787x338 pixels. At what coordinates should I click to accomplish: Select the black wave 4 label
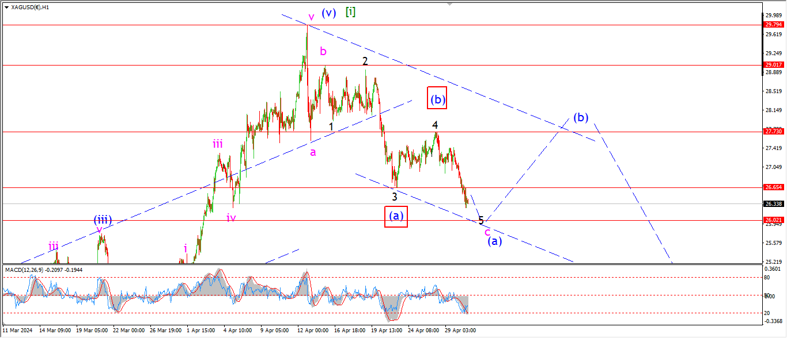pyautogui.click(x=436, y=125)
